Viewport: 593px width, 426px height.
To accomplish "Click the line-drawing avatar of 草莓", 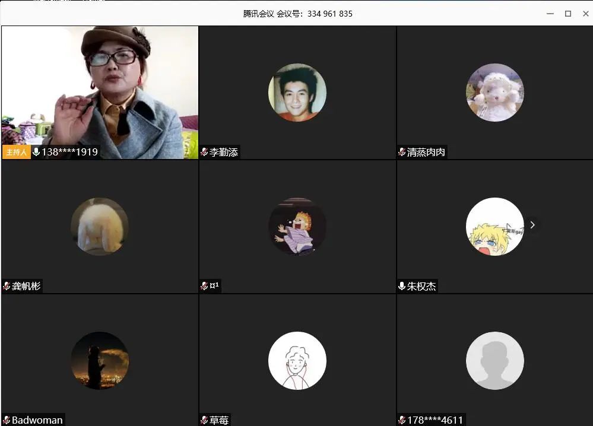I will tap(297, 360).
